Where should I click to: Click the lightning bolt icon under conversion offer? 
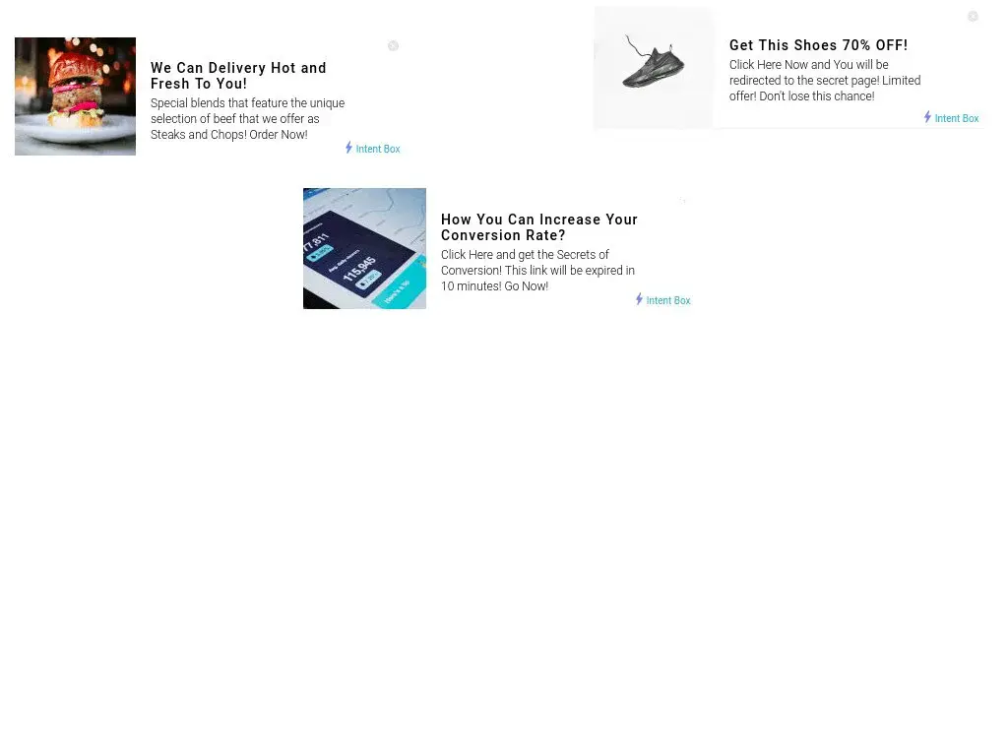click(639, 299)
